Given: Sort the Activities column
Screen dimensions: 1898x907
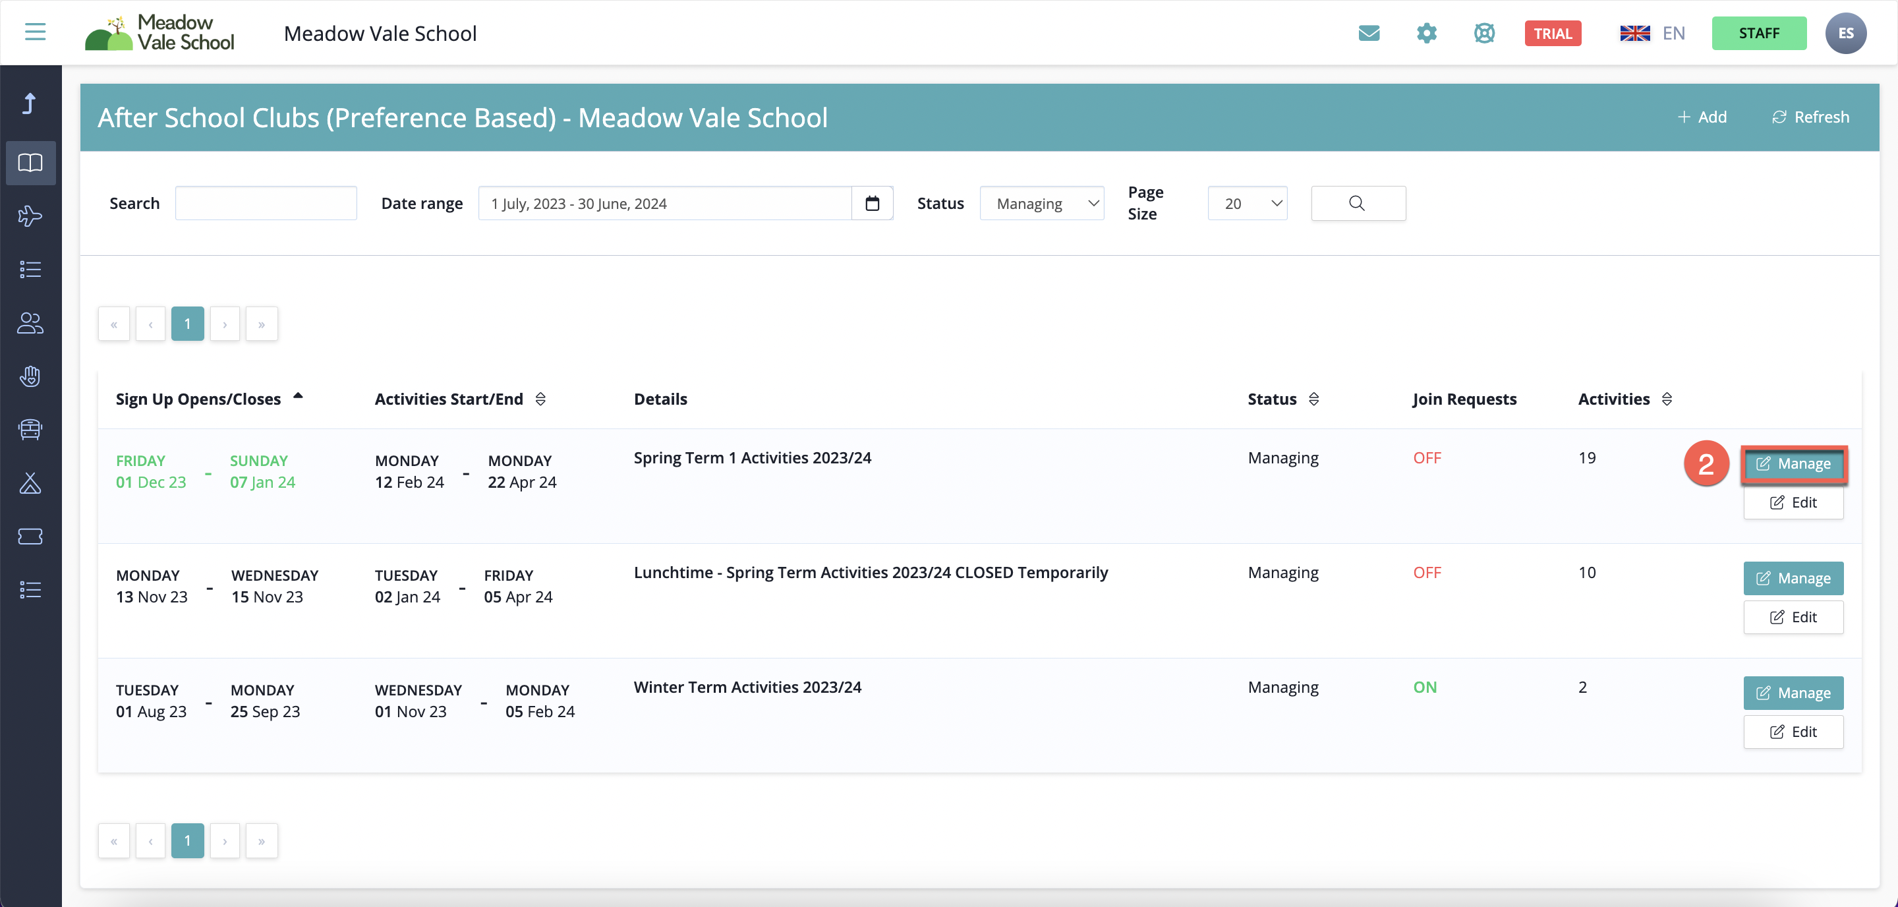Looking at the screenshot, I should pyautogui.click(x=1668, y=399).
